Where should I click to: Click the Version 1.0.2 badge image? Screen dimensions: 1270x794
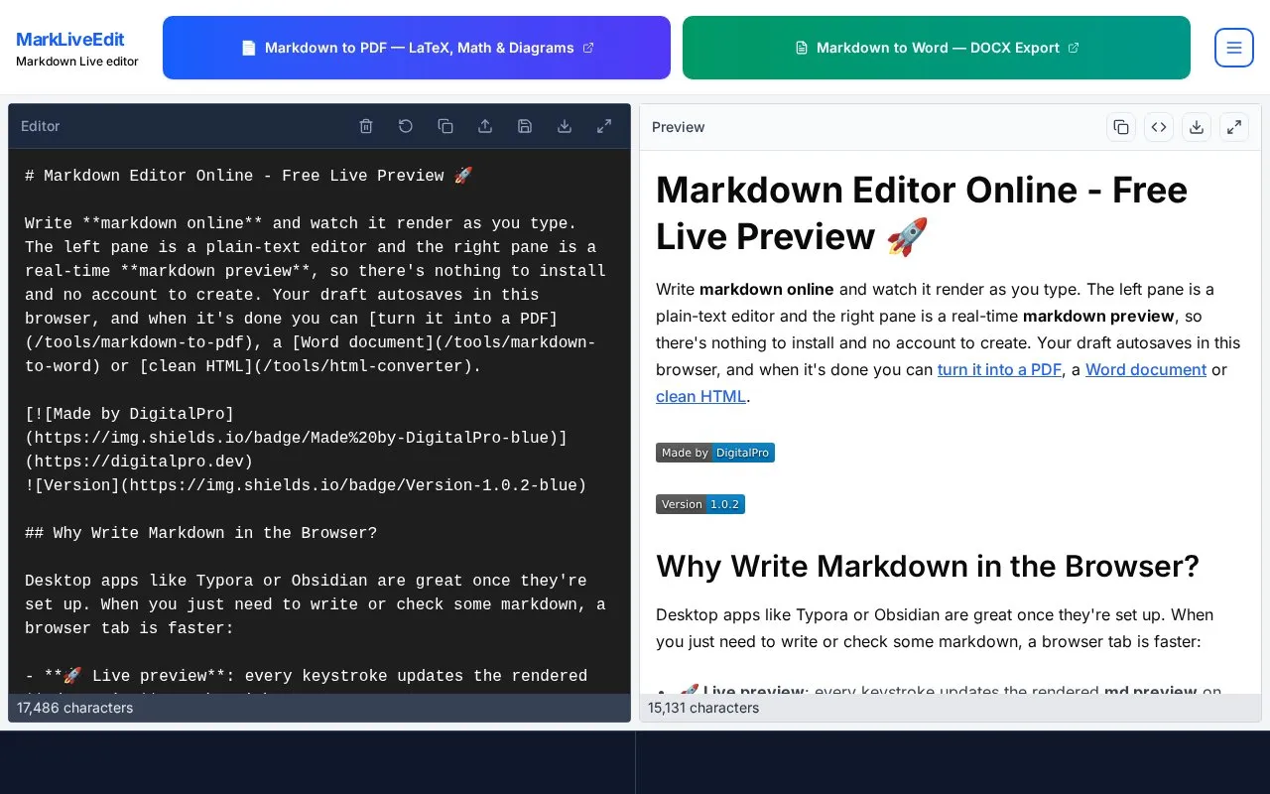[x=700, y=504]
